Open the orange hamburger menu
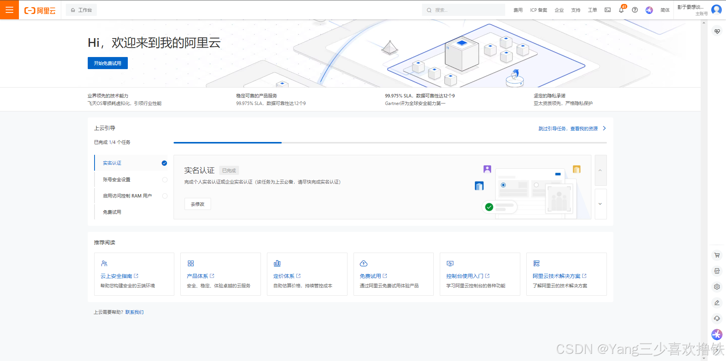 (x=9, y=10)
